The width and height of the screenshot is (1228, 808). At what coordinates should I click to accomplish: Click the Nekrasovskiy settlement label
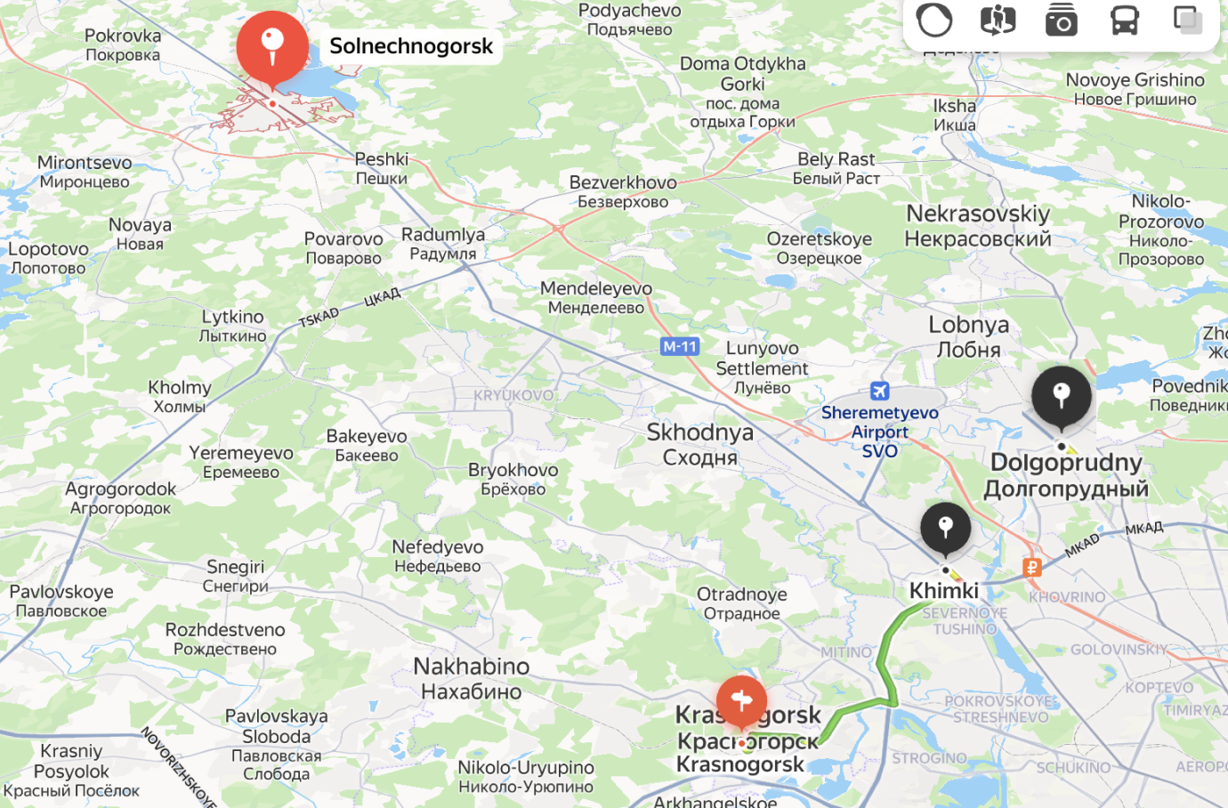click(x=978, y=226)
